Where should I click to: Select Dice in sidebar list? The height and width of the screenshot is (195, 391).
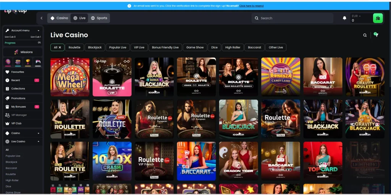tap(8, 187)
